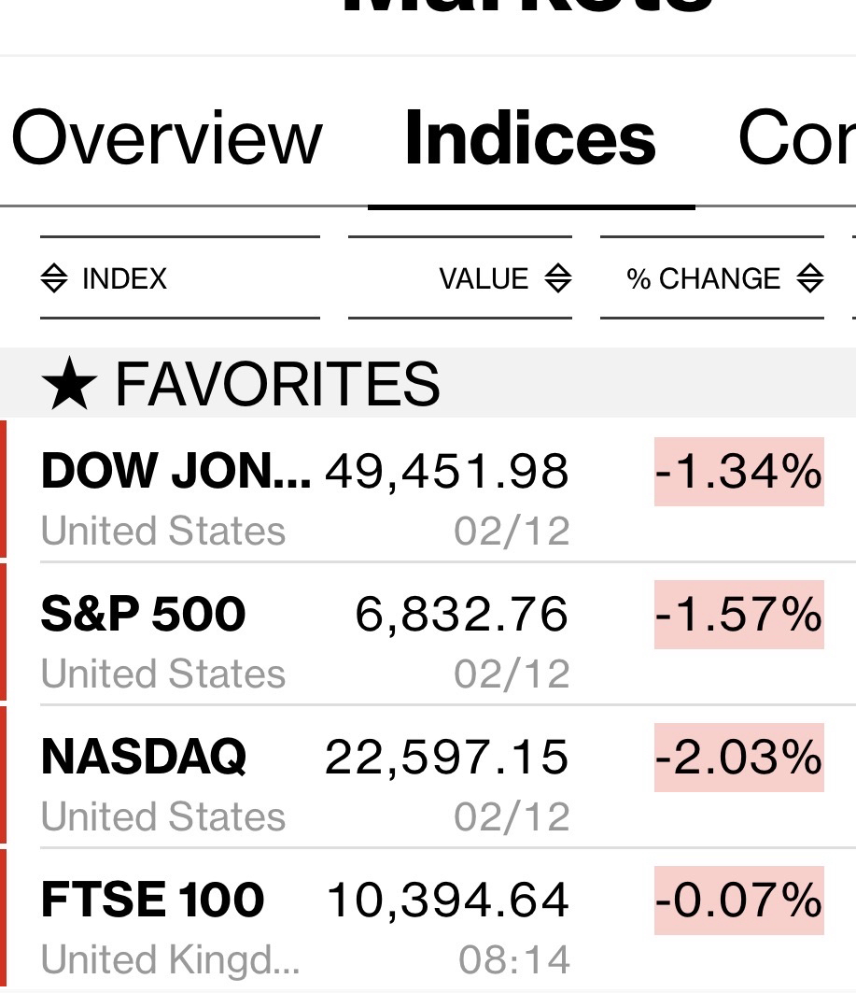Open the Dow Jones index row

coord(175,471)
